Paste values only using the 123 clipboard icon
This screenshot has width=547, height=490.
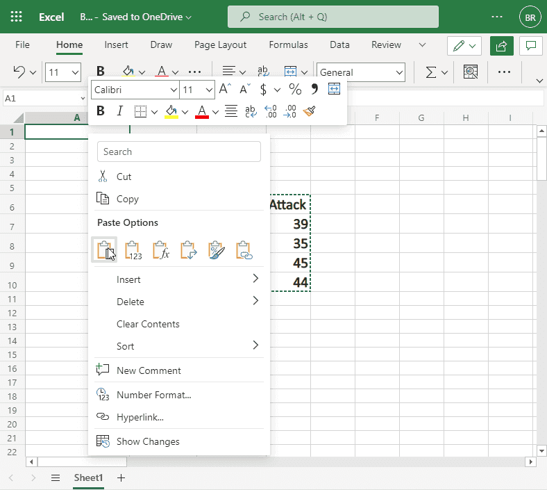(x=133, y=250)
